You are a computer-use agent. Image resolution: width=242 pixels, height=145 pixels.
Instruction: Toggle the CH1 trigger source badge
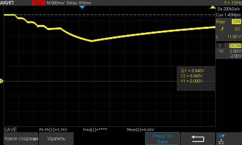236,22
